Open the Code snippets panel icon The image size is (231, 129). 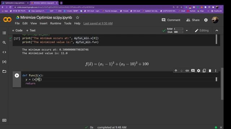coord(4,52)
